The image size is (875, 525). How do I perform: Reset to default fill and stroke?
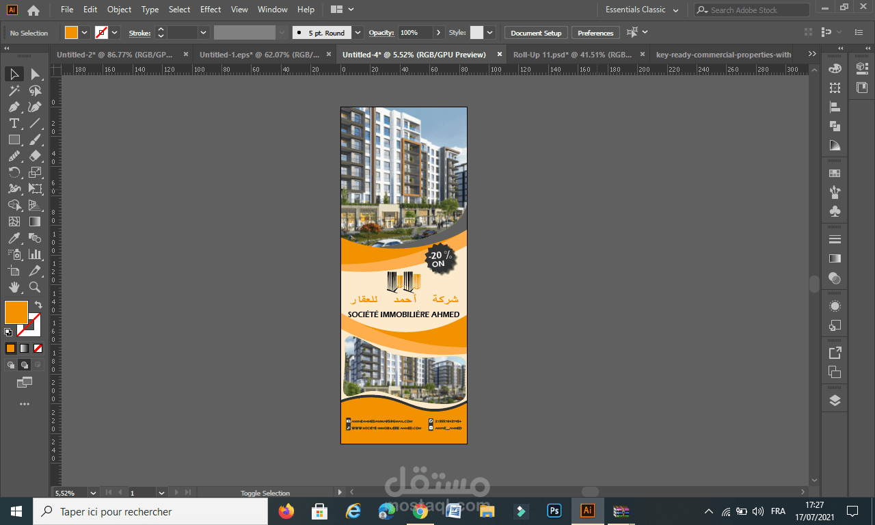tap(8, 332)
